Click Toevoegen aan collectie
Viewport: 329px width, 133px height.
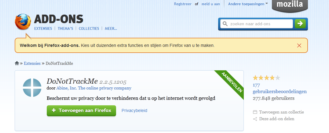(x=281, y=112)
